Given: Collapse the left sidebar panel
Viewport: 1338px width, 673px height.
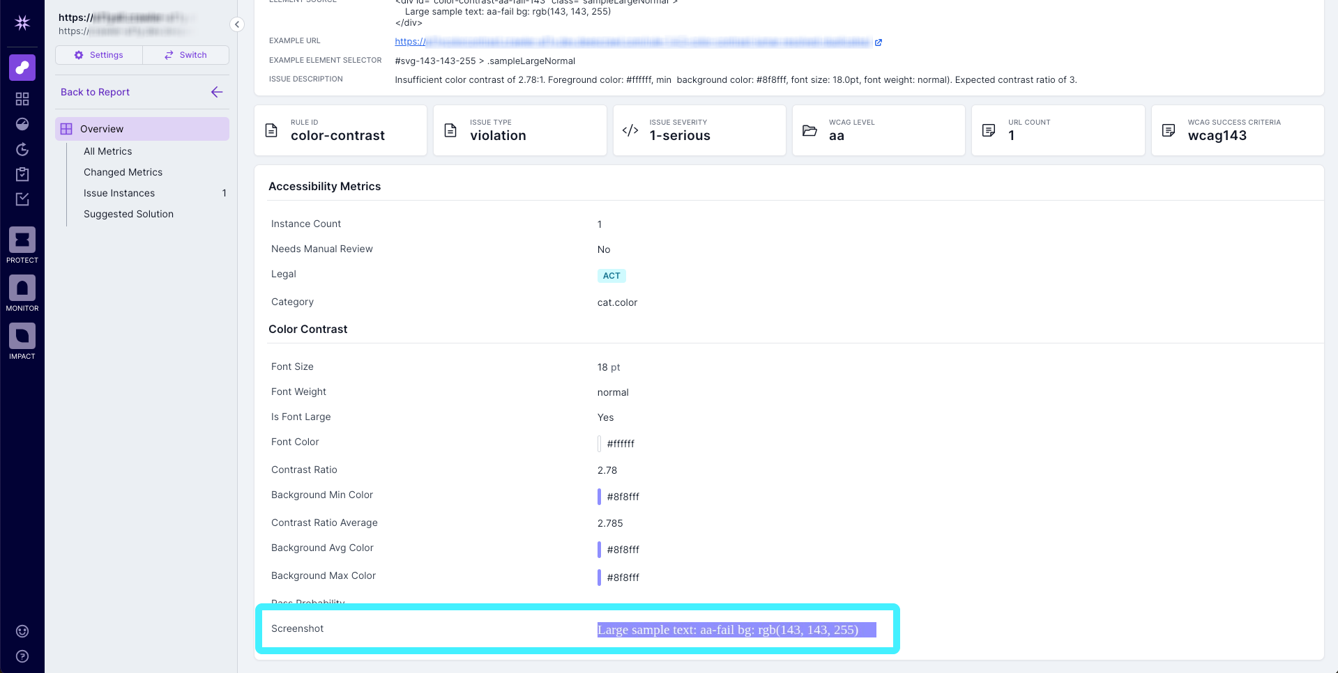Looking at the screenshot, I should [237, 24].
